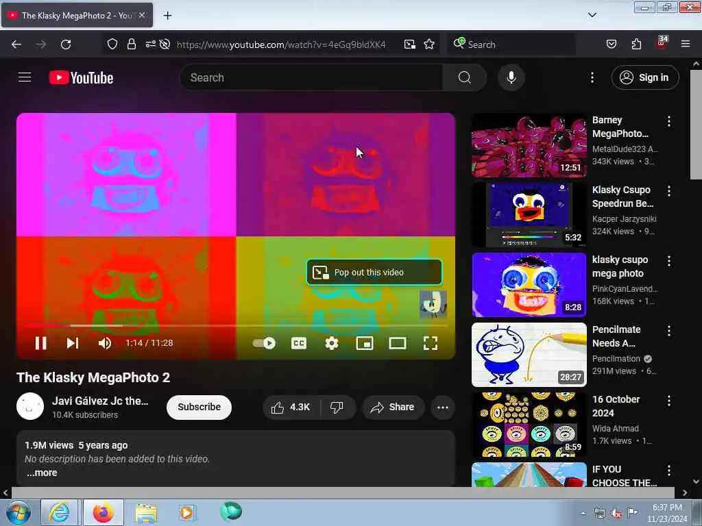Open options for 16 October 2024 video
This screenshot has width=702, height=526.
669,401
